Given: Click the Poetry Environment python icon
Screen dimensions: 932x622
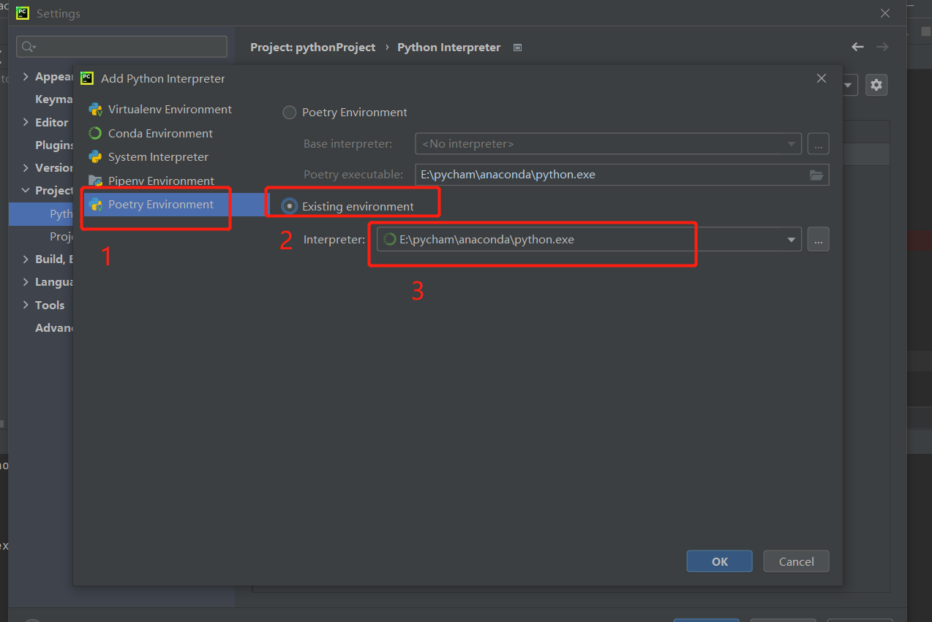Looking at the screenshot, I should tap(95, 205).
